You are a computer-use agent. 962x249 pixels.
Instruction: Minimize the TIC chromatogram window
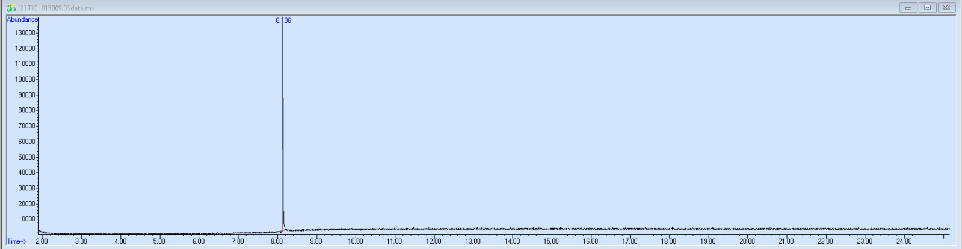[907, 8]
